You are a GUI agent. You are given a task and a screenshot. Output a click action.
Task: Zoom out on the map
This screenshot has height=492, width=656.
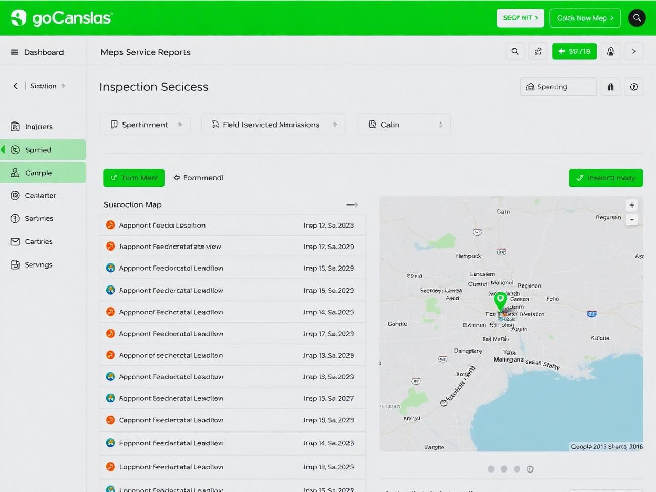click(x=632, y=219)
